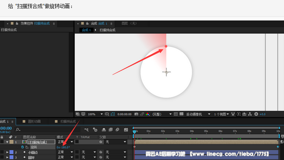Toggle lock icon on the 合成 1 viewer tab
The width and height of the screenshot is (284, 160).
[x=87, y=23]
